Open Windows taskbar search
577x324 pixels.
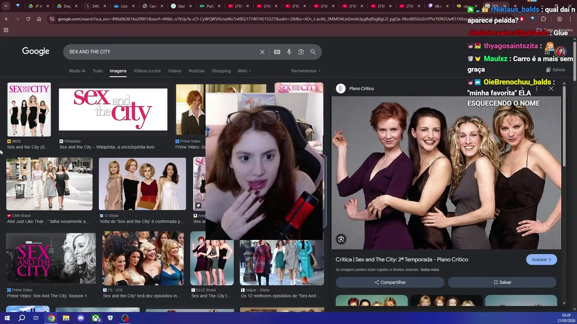(22, 318)
